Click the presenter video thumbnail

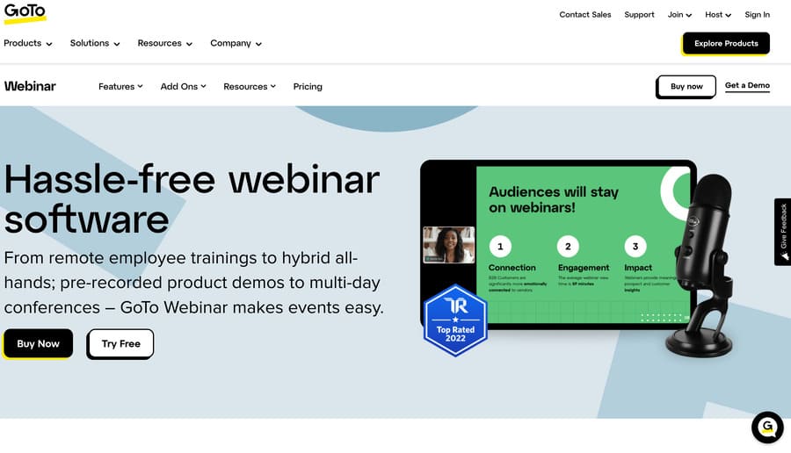(449, 245)
